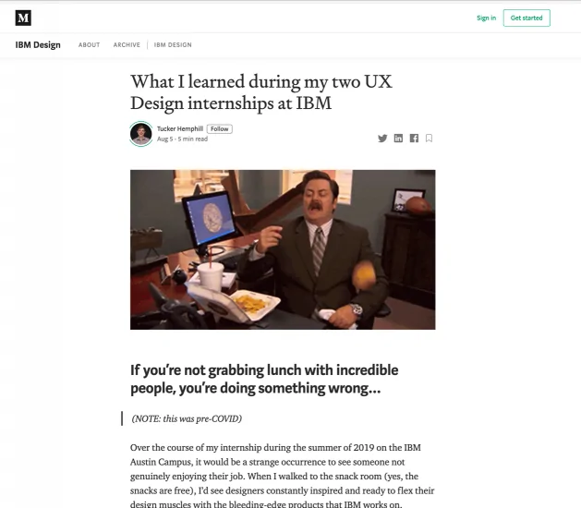Open the ARCHIVE menu item
The image size is (581, 508).
127,45
